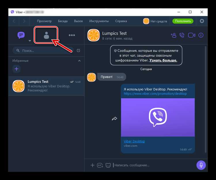Open the stickers bear face icon
Image resolution: width=216 pixels, height=180 pixels.
108,165
